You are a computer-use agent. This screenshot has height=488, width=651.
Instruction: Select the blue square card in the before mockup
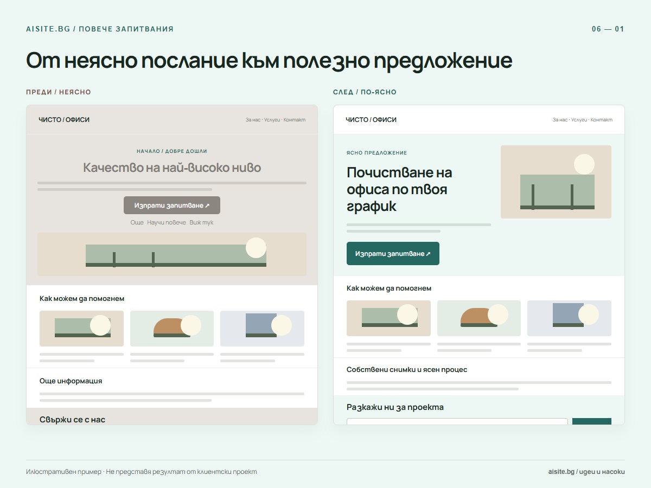click(262, 329)
